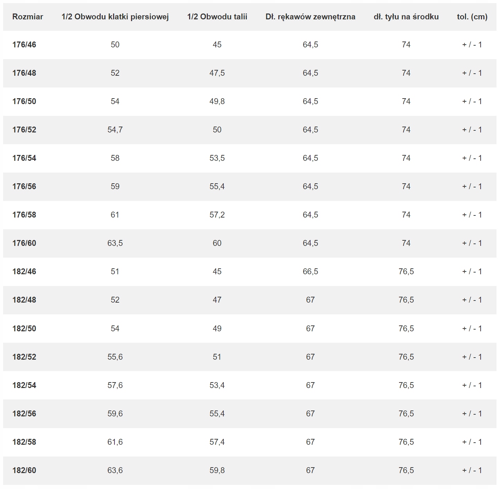Click the Dł. rękawów zewnętrzna header

click(310, 17)
